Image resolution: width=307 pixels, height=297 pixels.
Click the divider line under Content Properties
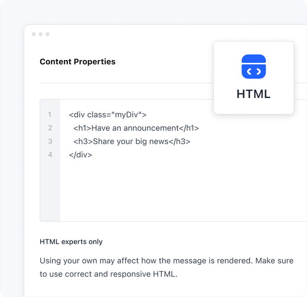point(124,83)
